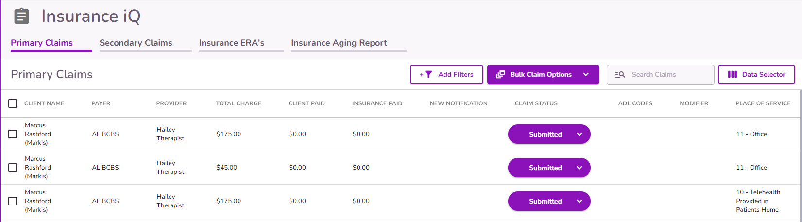Go to the Insurance Aging Report tab
Viewport: 802px width, 222px height.
[x=339, y=43]
